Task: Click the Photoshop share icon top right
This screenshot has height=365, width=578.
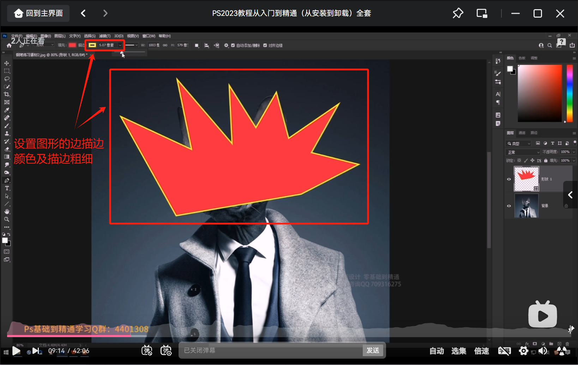Action: 572,45
